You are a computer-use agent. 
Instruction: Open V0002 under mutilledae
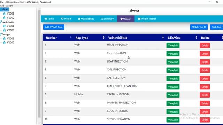point(10,30)
